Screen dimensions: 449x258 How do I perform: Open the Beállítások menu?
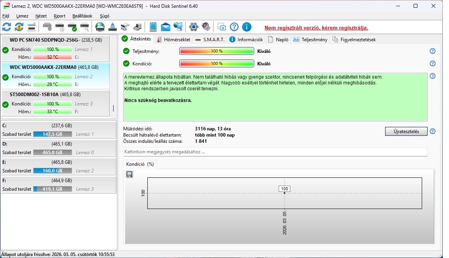point(83,16)
